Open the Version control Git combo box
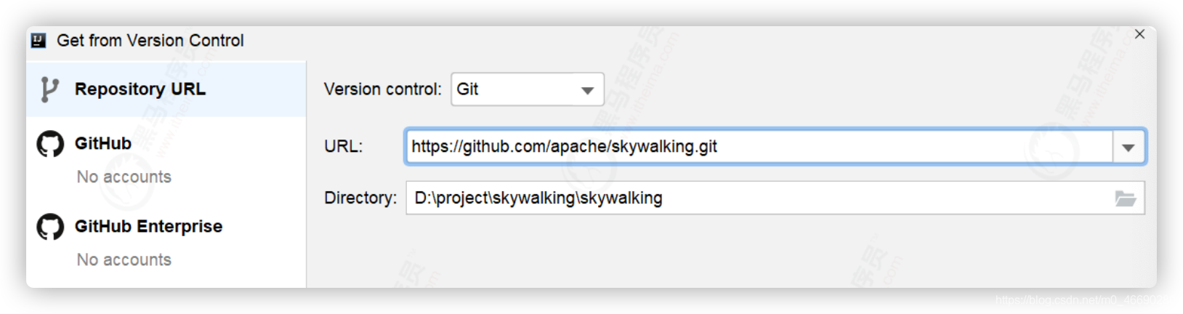 pyautogui.click(x=527, y=89)
